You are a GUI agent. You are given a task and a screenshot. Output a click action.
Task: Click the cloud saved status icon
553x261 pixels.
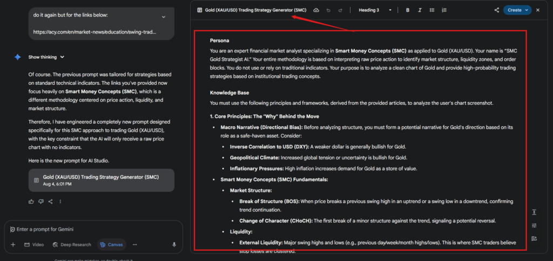click(316, 10)
